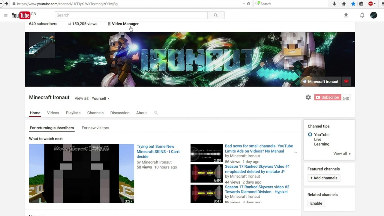Click the views bar chart icon
384x216 pixels.
tap(69, 24)
